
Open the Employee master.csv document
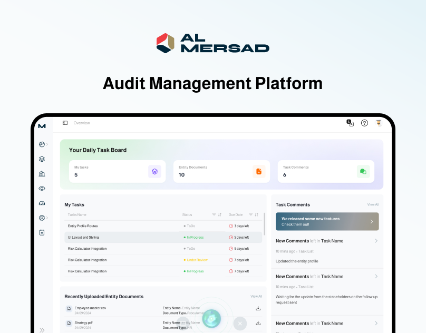[x=91, y=308]
